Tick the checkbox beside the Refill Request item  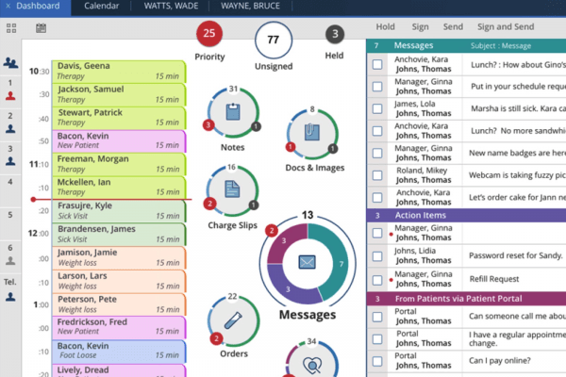point(377,278)
